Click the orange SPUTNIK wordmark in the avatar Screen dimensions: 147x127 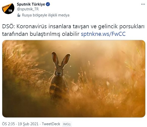coord(6,7)
